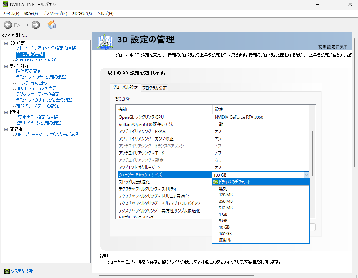358x278 pixels.
Task: Open デジタル オーディオの設定 task
Action: [x=38, y=94]
